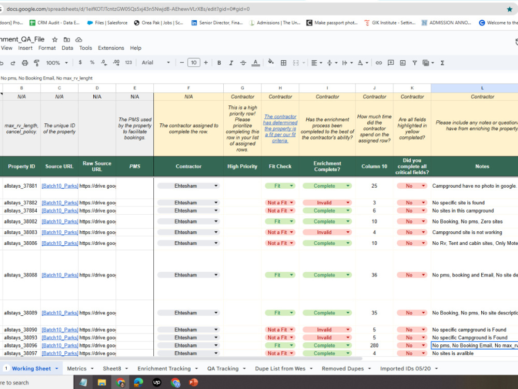This screenshot has width=518, height=389.
Task: Insert a chart
Action: pos(402,63)
